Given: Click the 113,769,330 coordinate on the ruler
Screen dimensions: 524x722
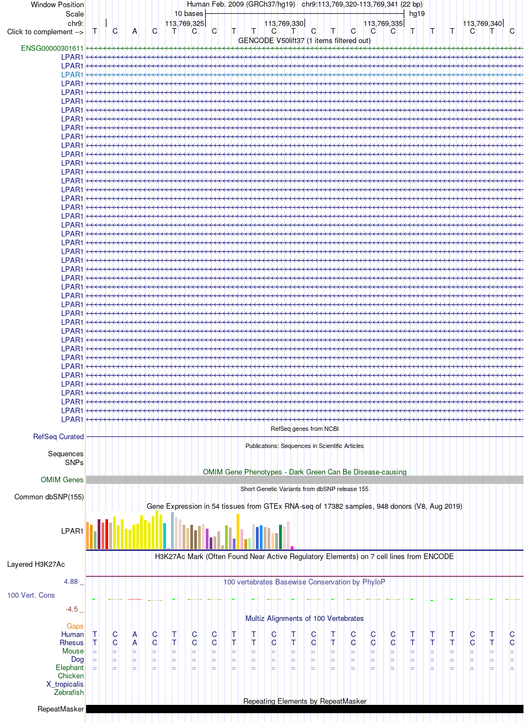Looking at the screenshot, I should 284,23.
